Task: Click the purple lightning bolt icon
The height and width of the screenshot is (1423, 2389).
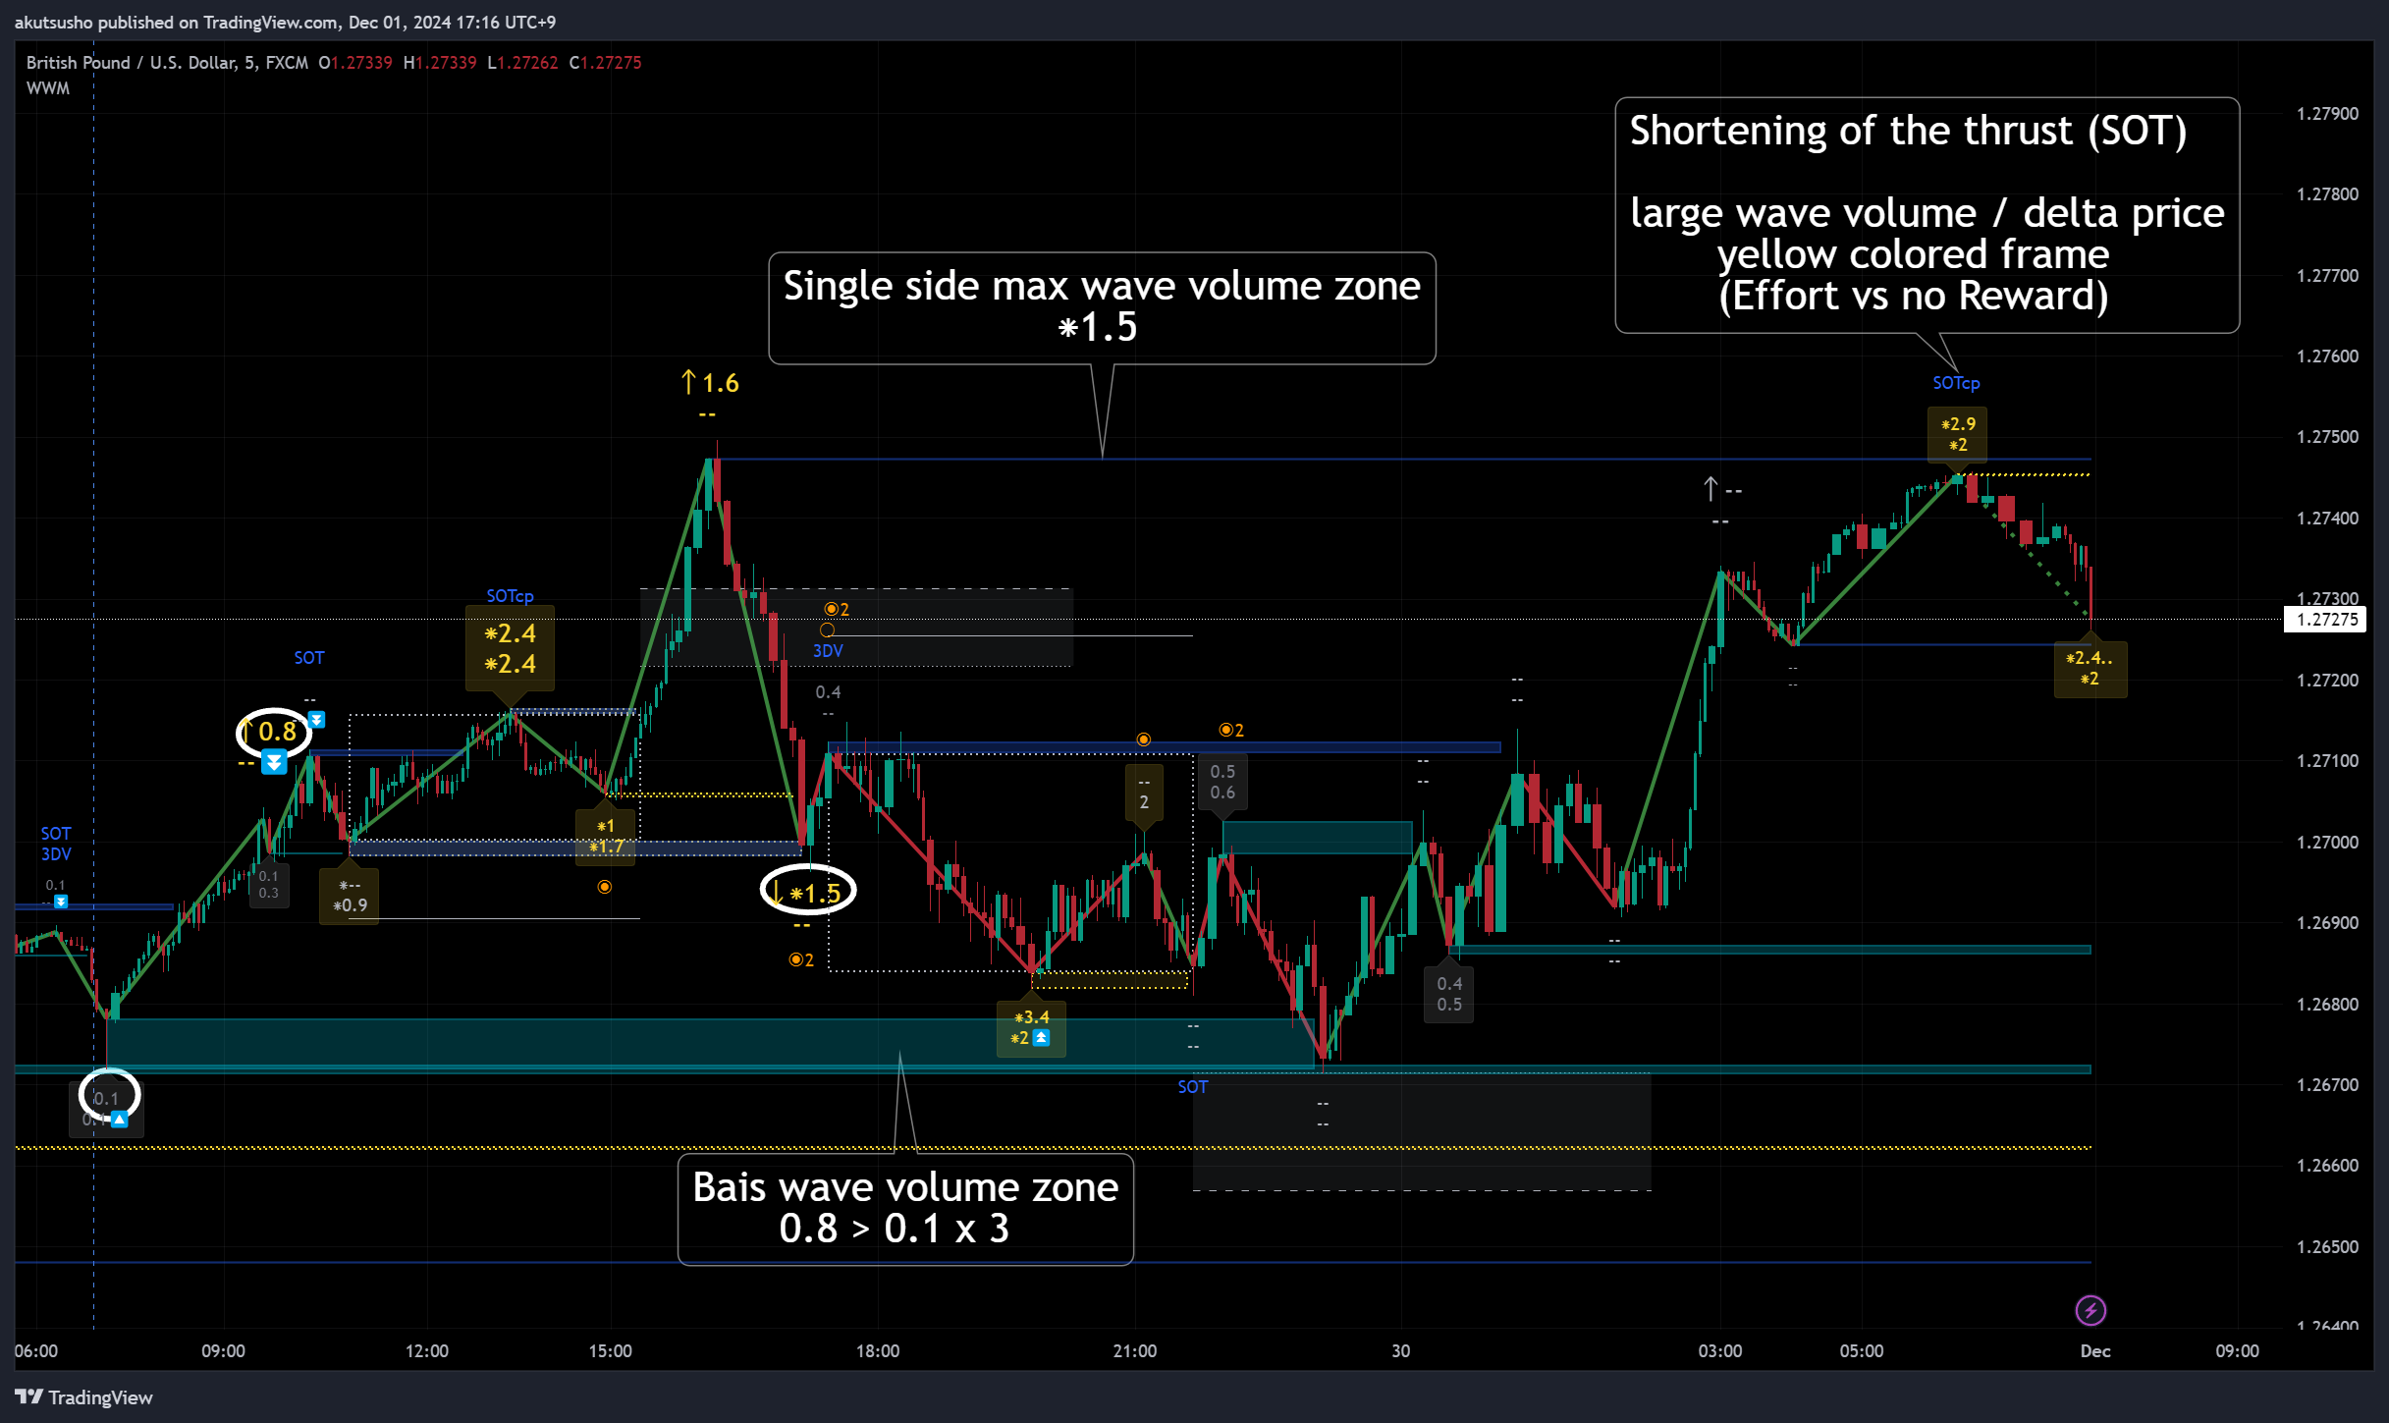Action: click(x=2090, y=1310)
